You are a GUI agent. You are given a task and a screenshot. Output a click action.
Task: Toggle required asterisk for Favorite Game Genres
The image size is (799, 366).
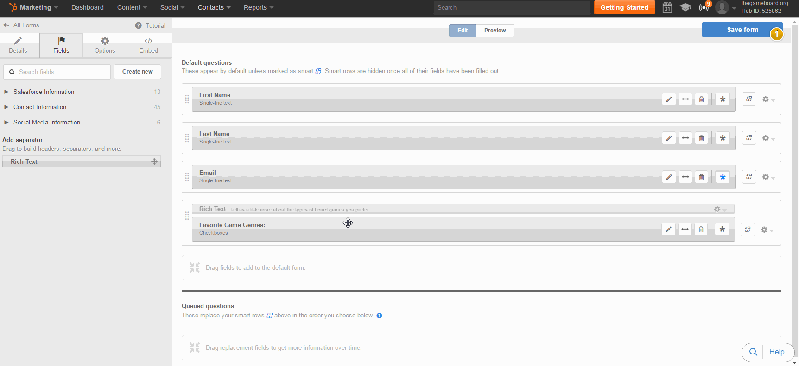[x=722, y=230]
